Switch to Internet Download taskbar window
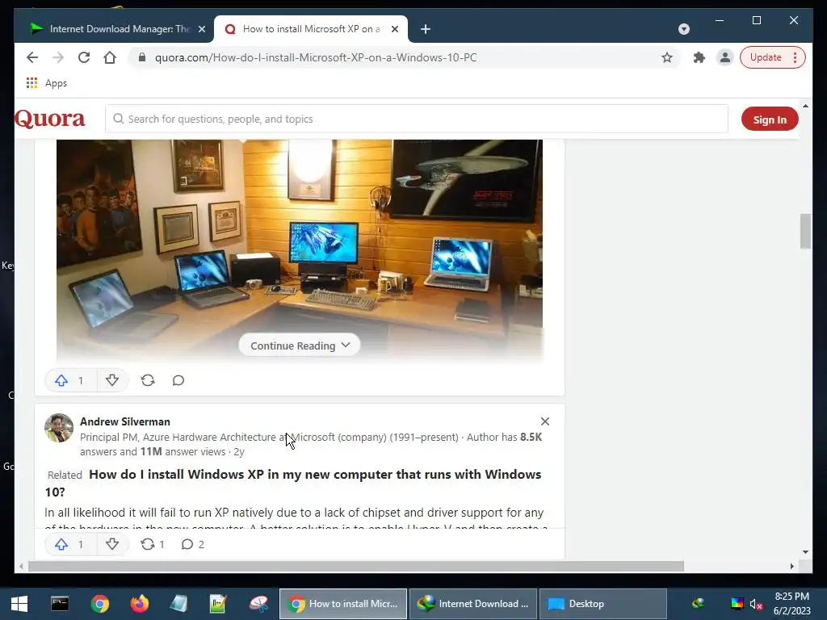The image size is (827, 620). [473, 604]
